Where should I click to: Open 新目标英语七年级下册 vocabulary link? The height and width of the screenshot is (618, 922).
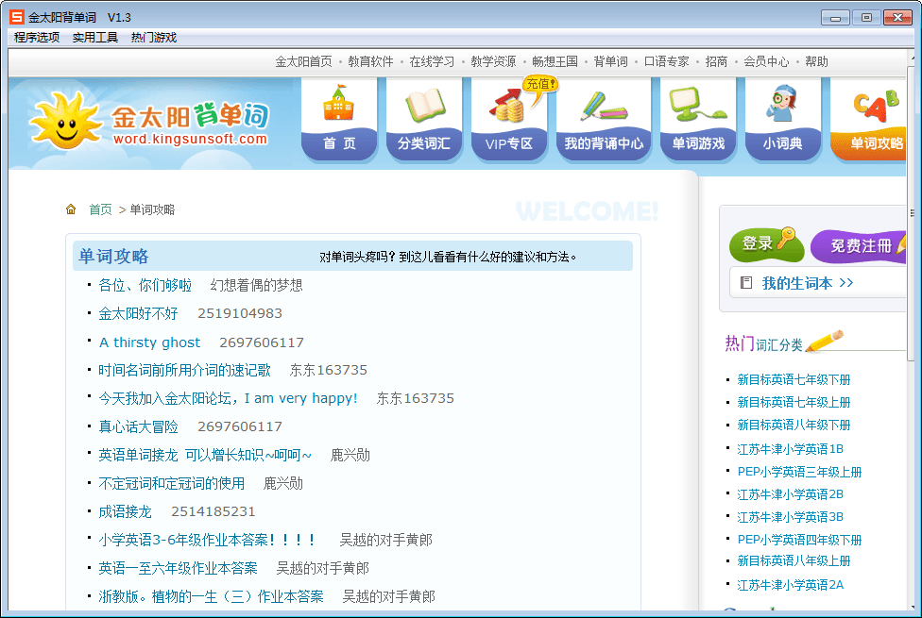click(794, 379)
